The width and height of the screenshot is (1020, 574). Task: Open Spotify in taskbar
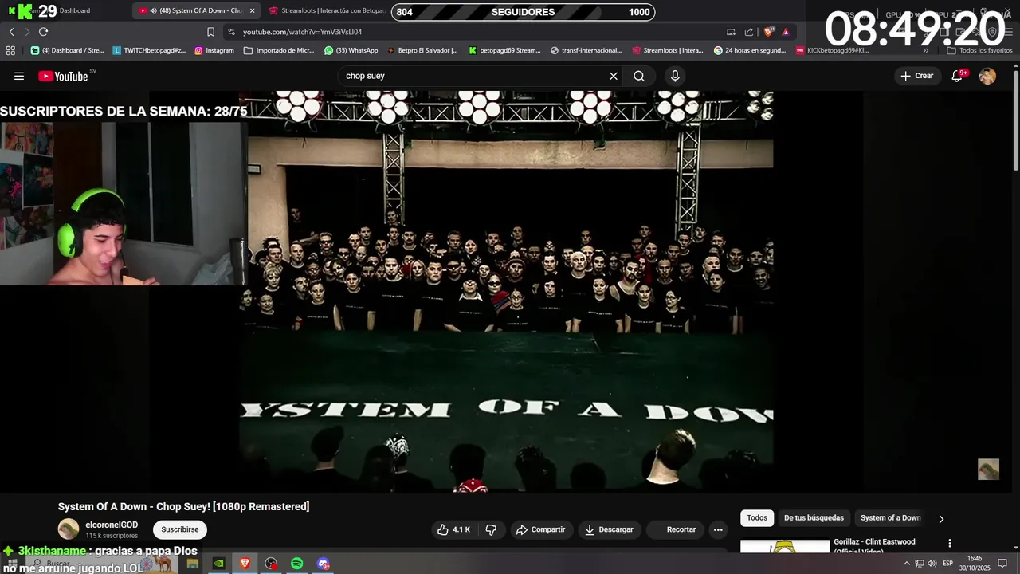pos(296,564)
